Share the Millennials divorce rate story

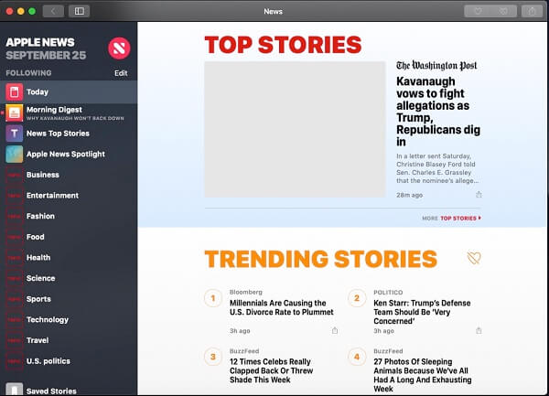[335, 330]
